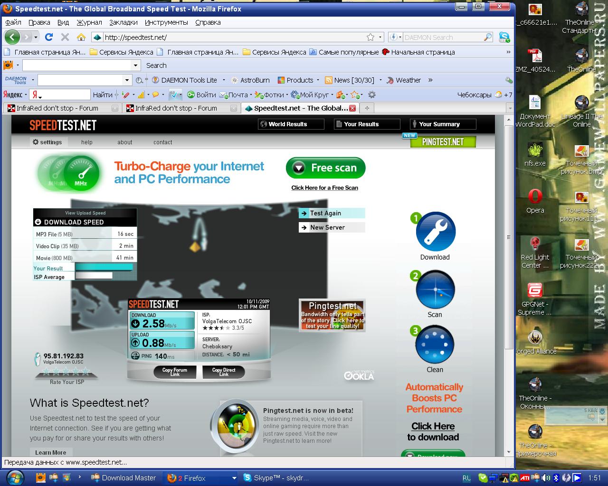Select the Документ WordPad.doc desktop file
Image resolution: width=608 pixels, height=486 pixels.
(x=535, y=112)
